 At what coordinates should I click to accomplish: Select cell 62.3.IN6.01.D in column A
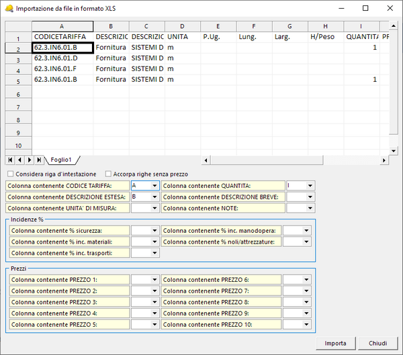[62, 58]
